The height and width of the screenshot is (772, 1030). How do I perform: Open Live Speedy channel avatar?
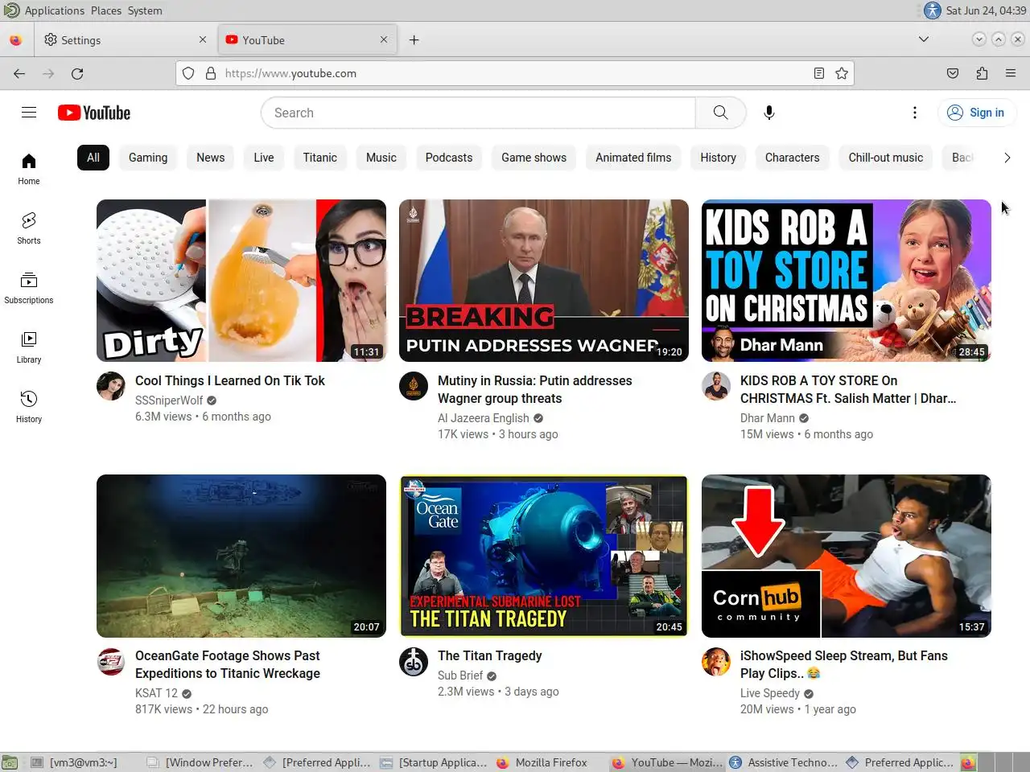click(716, 661)
